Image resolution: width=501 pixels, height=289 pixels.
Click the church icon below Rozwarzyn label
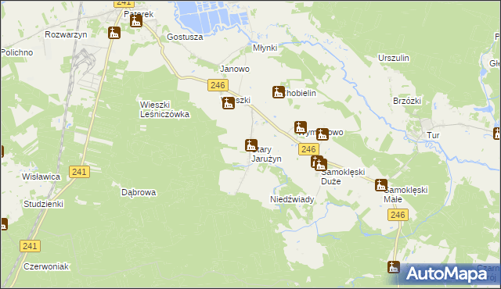coord(114,33)
